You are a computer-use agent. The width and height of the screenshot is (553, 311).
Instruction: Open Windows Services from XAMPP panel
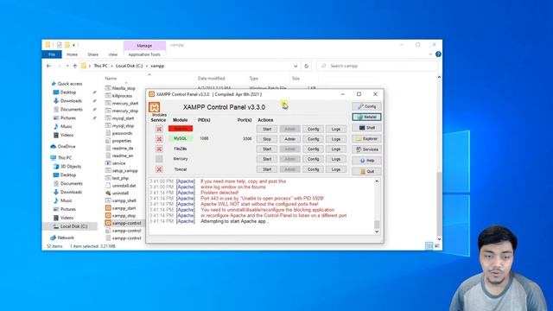[x=366, y=149]
